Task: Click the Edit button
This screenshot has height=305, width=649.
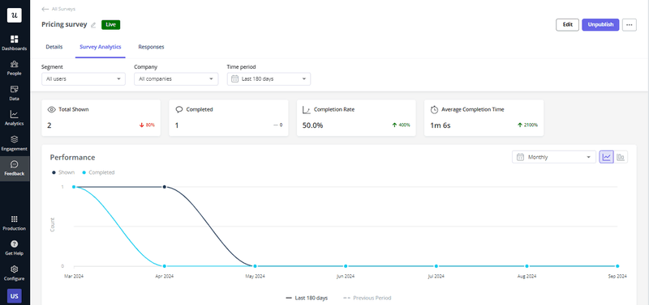Action: pos(567,25)
